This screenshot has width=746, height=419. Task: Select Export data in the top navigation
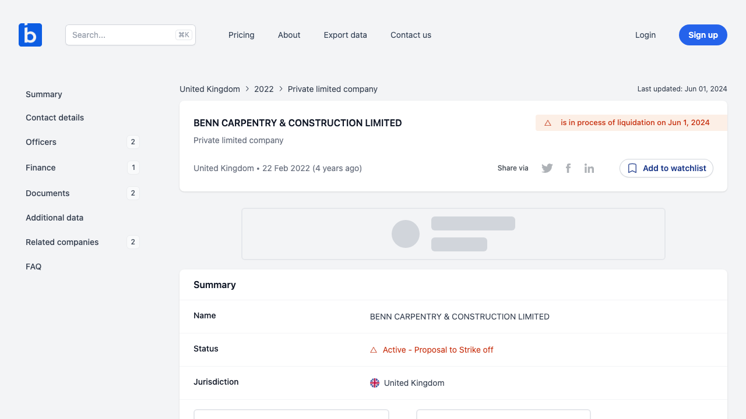click(x=345, y=35)
